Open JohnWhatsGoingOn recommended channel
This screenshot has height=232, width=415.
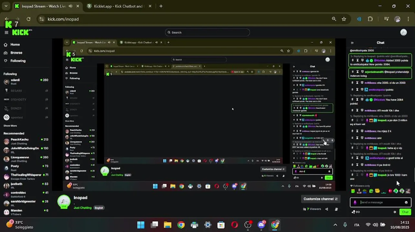pos(26,150)
